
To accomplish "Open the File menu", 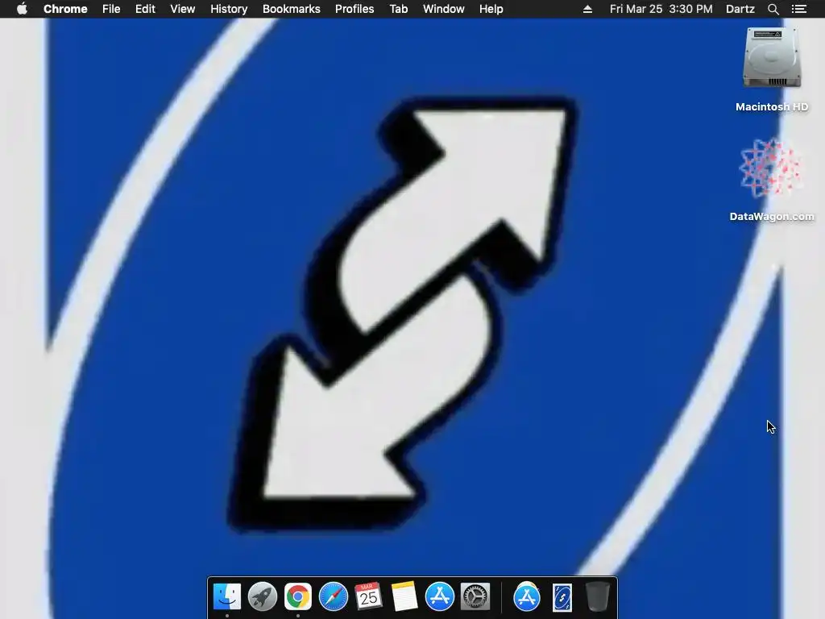I will tap(111, 9).
